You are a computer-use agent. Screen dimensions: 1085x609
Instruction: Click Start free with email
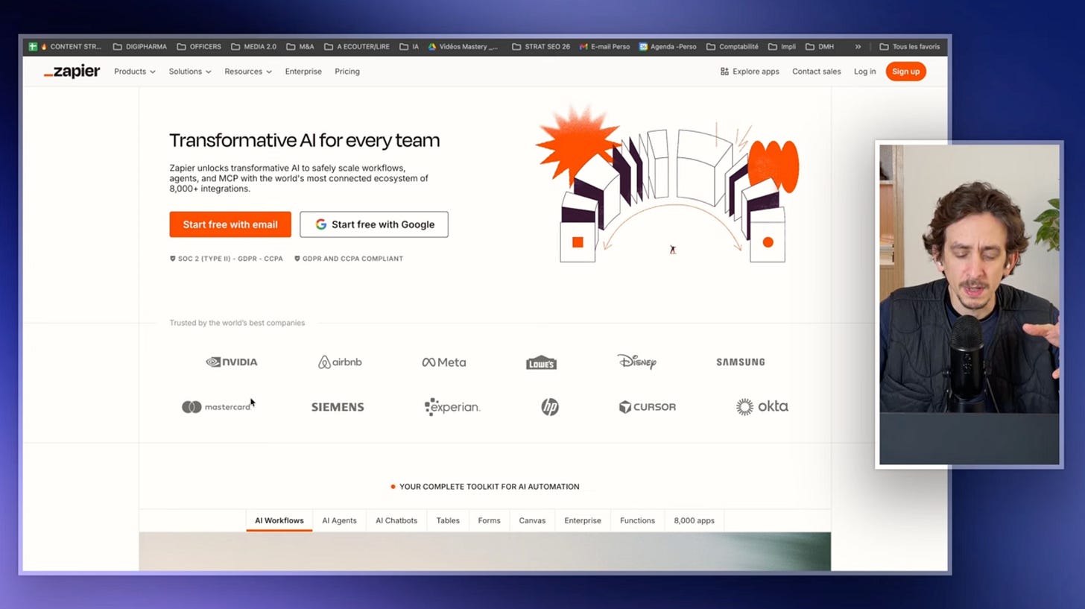230,224
